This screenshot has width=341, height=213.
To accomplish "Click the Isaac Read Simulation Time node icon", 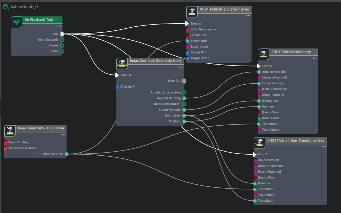I will tap(10, 131).
